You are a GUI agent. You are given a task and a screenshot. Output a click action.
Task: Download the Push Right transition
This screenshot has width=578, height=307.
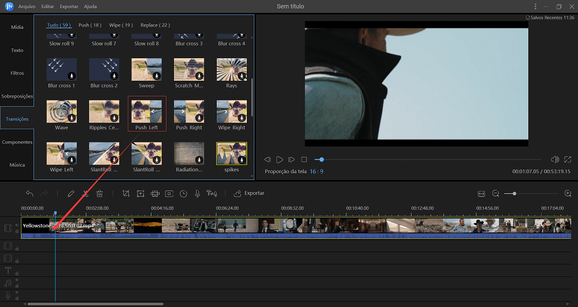pos(199,118)
